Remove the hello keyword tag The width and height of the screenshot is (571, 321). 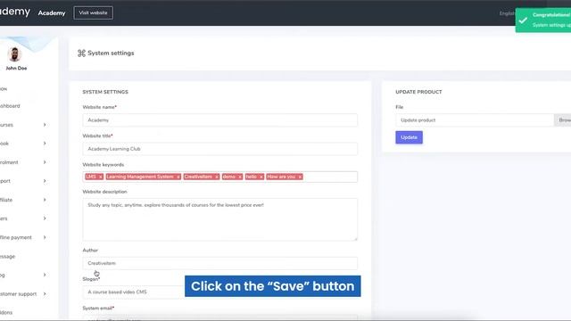(x=261, y=177)
